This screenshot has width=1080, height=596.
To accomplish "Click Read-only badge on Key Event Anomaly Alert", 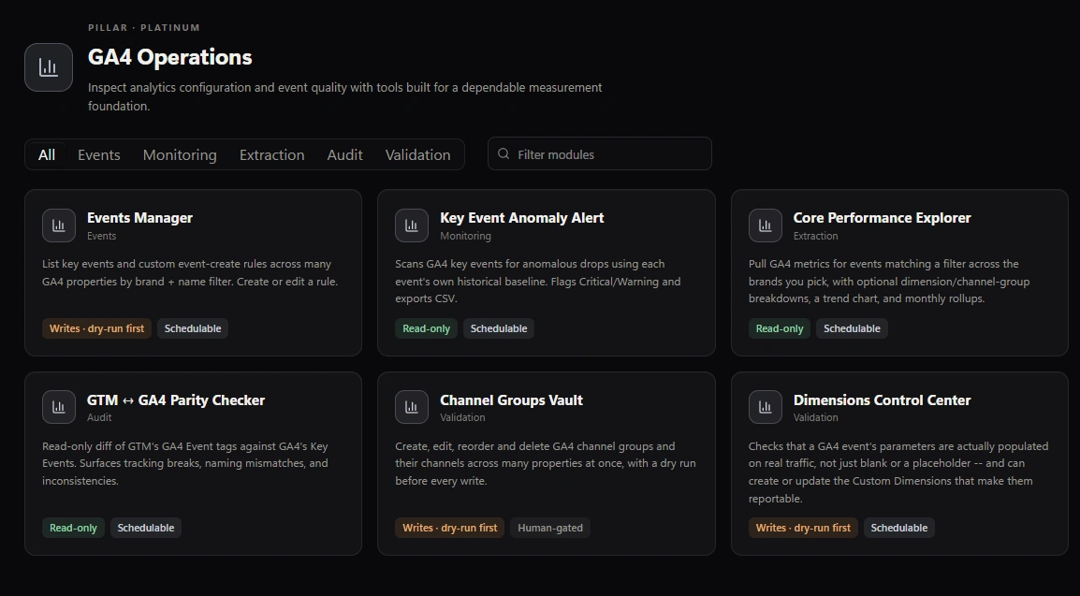I will pyautogui.click(x=426, y=328).
